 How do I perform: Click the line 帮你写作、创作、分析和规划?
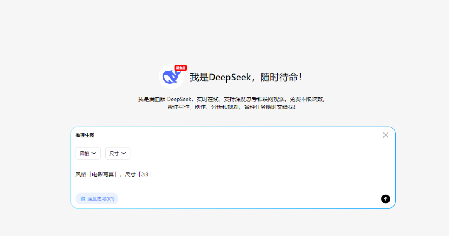tap(232, 107)
